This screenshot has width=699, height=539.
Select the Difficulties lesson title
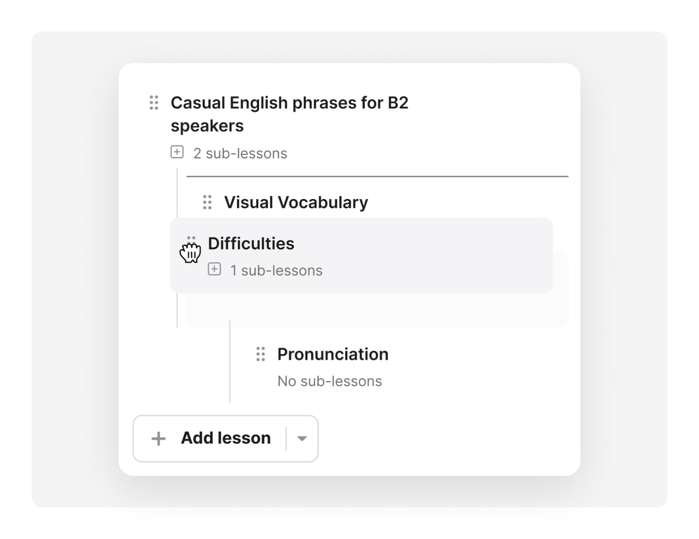(251, 244)
